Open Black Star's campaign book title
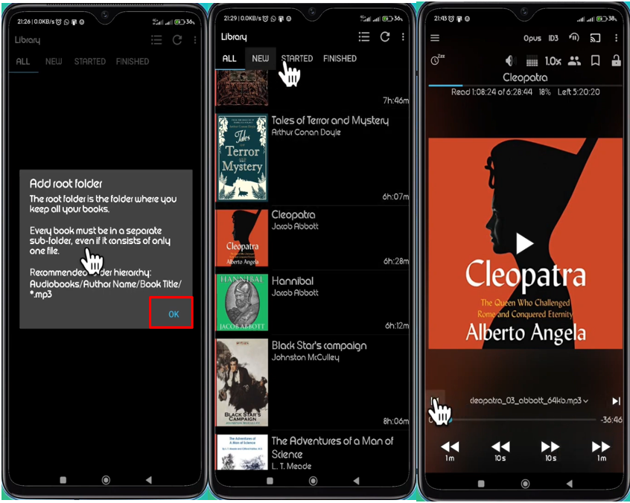 [319, 346]
